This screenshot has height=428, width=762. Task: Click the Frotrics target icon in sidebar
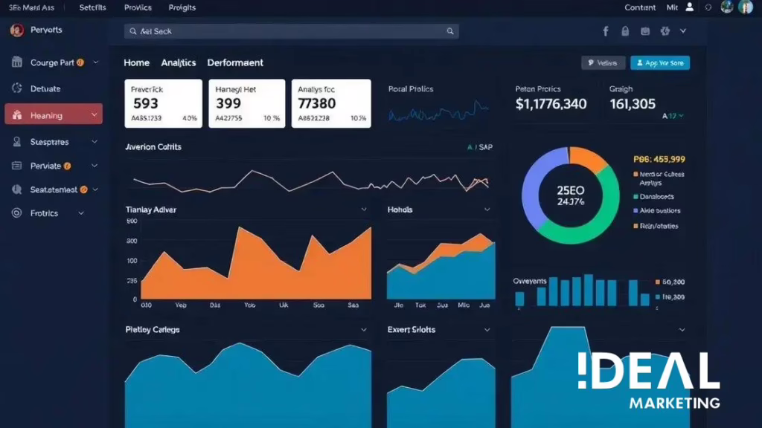tap(17, 213)
